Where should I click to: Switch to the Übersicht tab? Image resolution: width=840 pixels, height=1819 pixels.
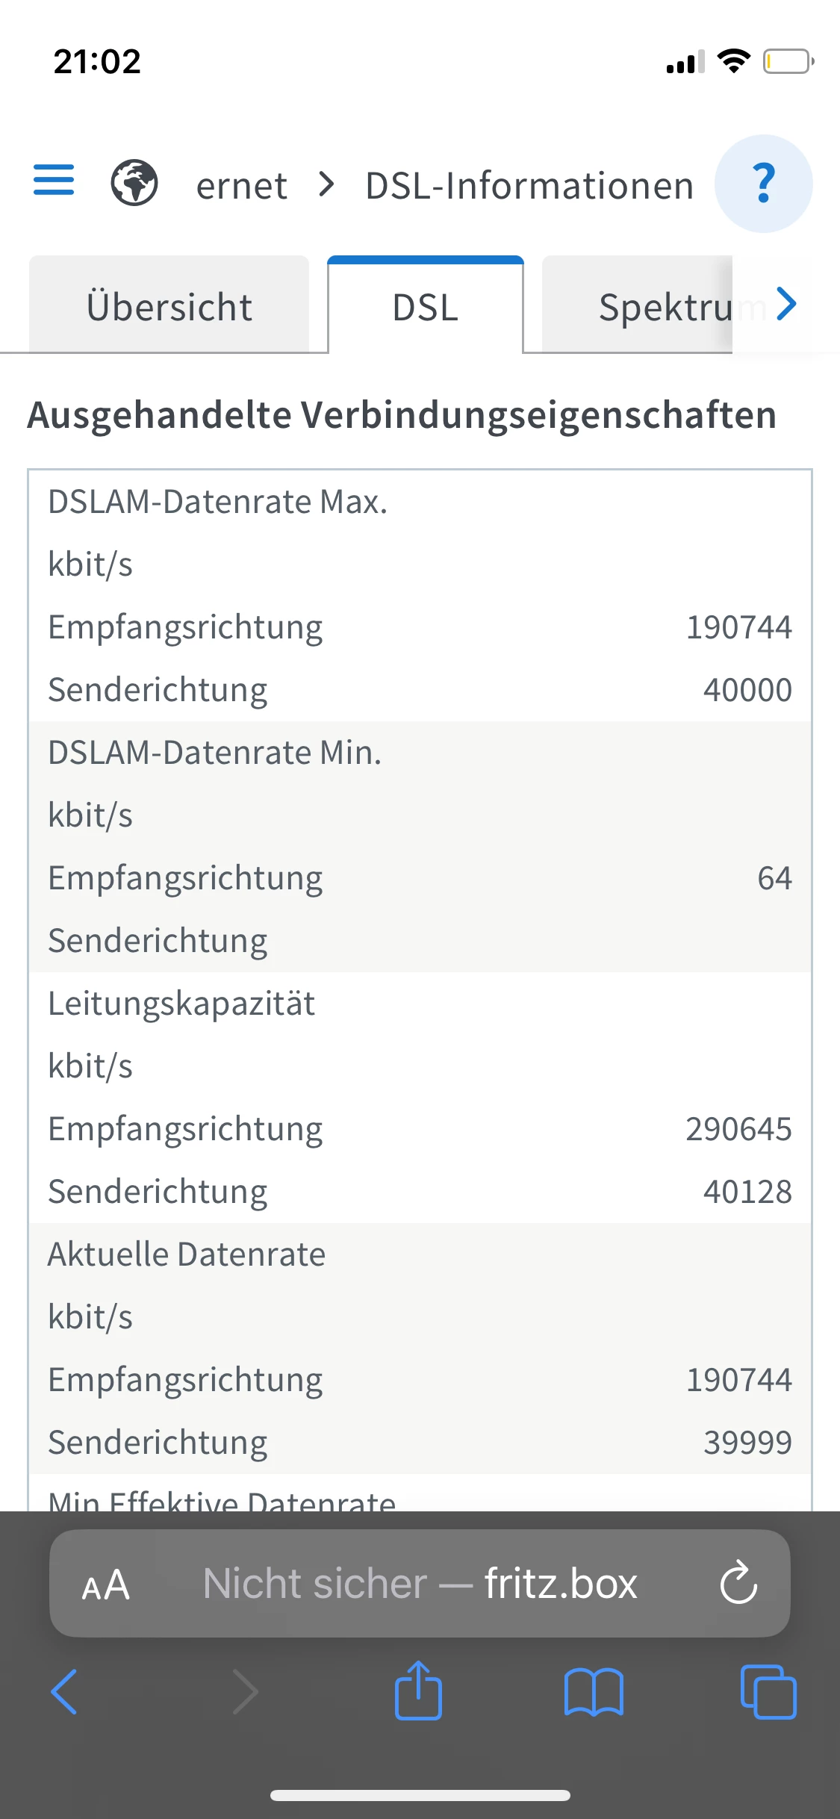[x=169, y=307]
